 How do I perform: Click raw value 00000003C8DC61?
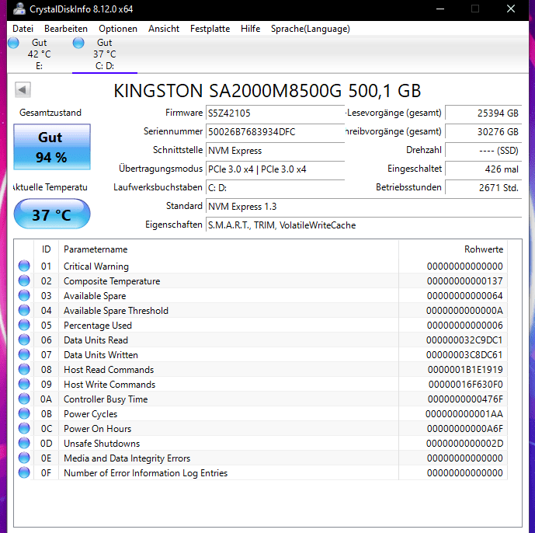[x=464, y=355]
